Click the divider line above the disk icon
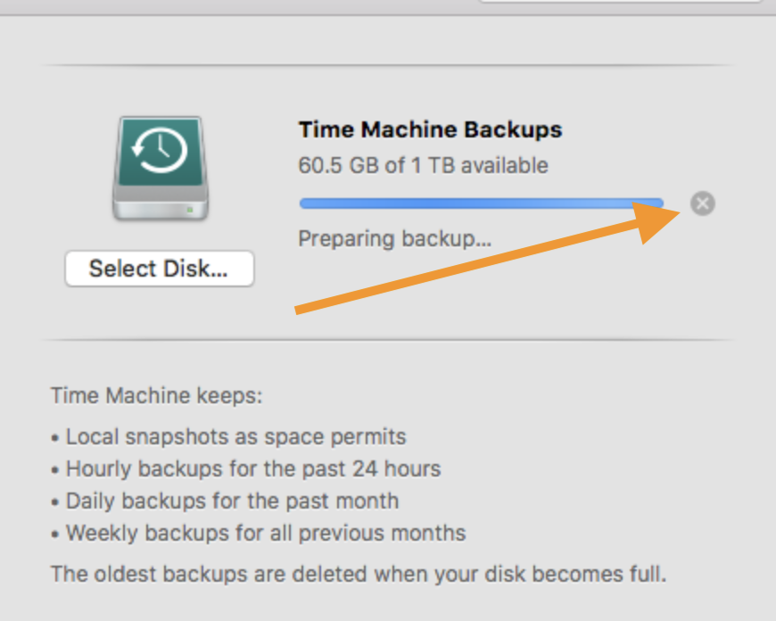 click(x=388, y=65)
